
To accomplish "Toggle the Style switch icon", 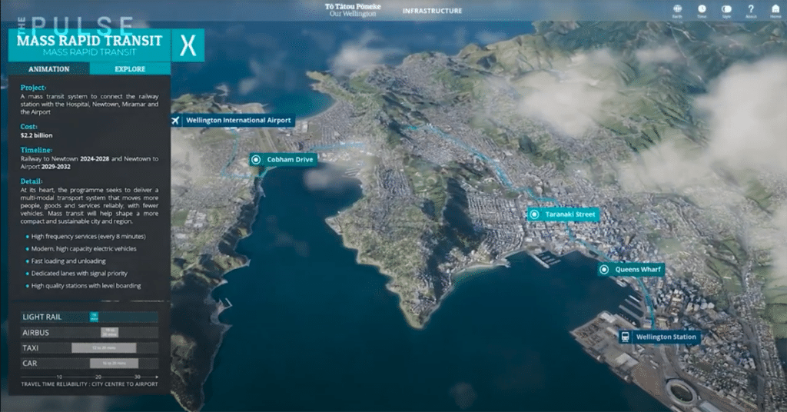I will [726, 8].
